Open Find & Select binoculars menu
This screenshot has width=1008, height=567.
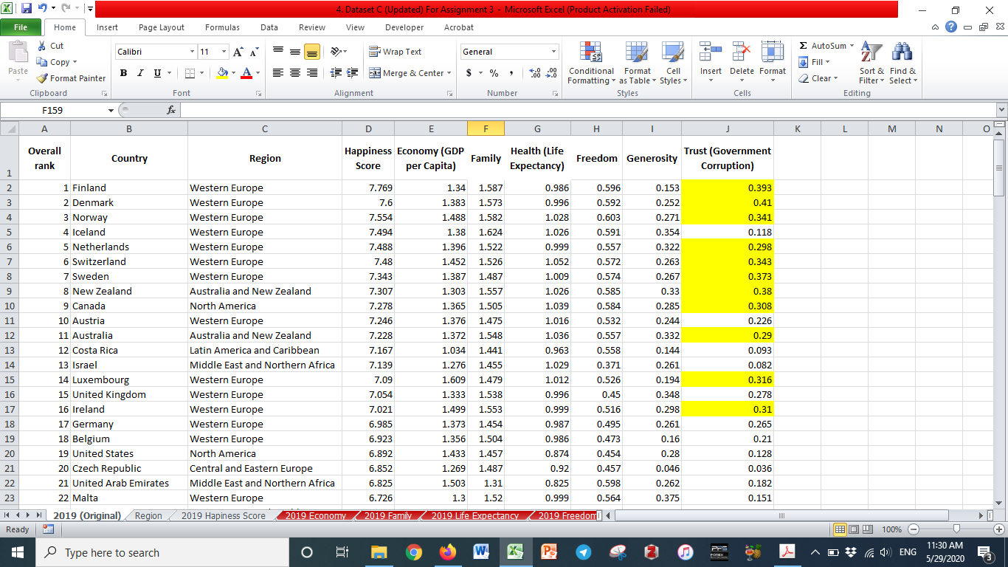click(902, 63)
